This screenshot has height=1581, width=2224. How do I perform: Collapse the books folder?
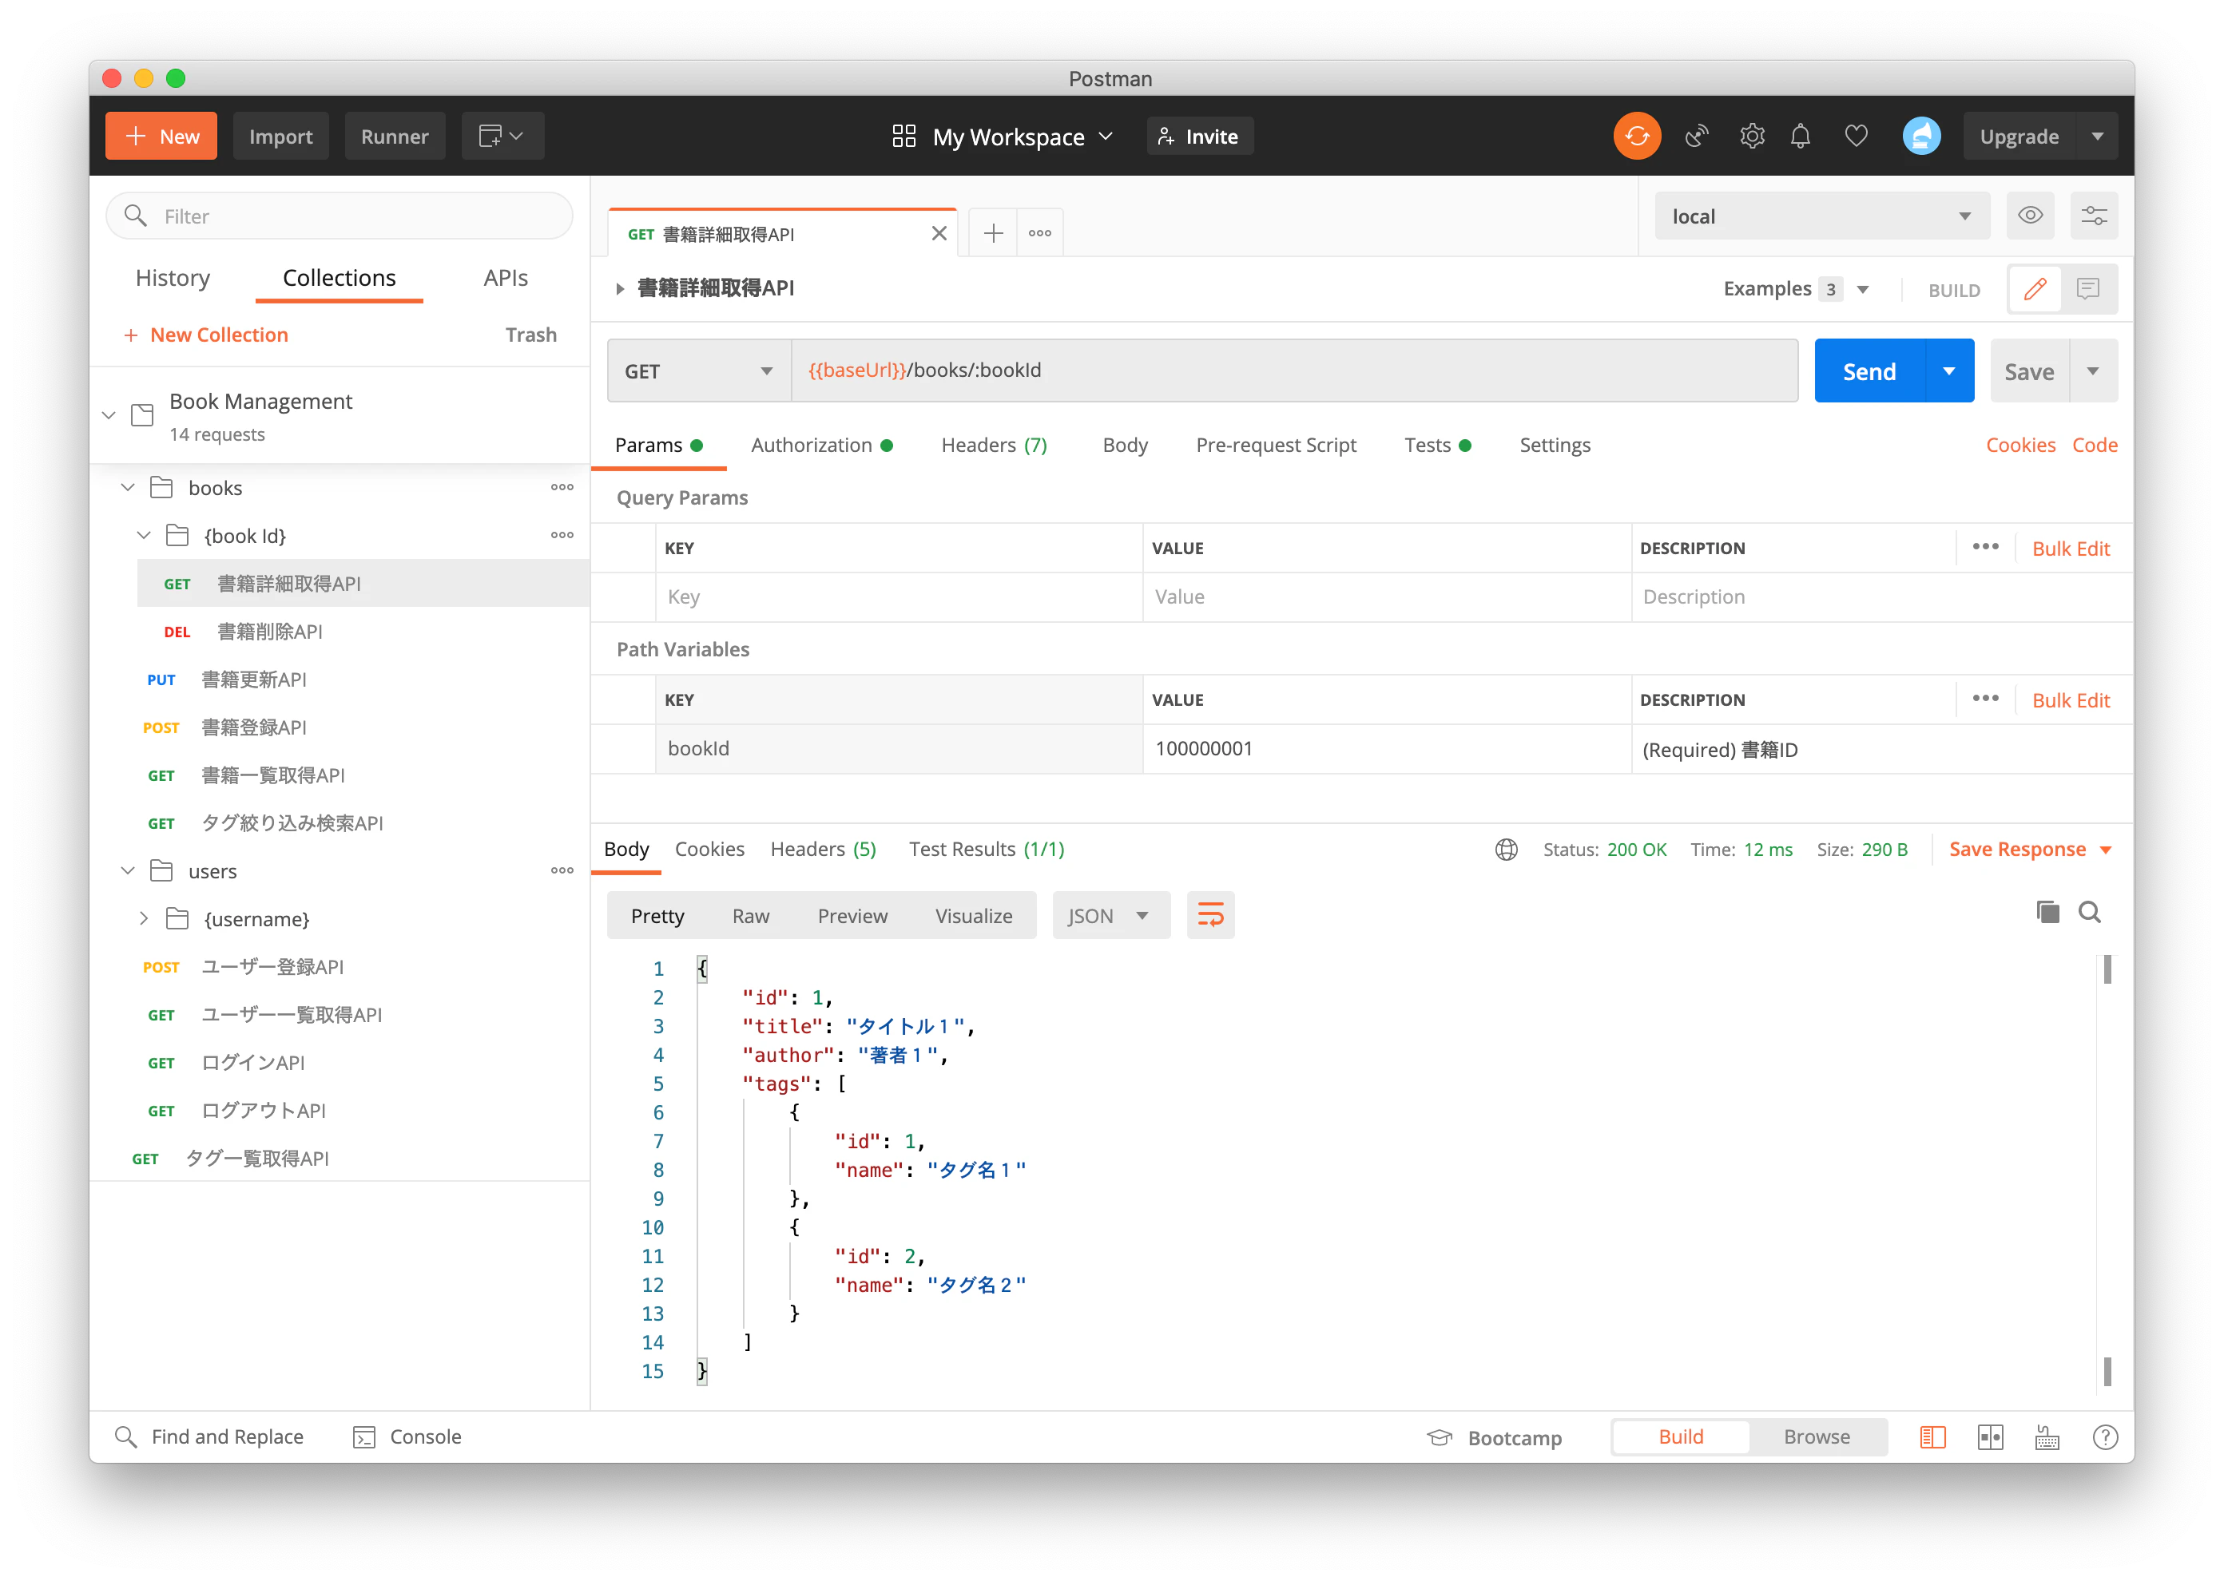(128, 488)
